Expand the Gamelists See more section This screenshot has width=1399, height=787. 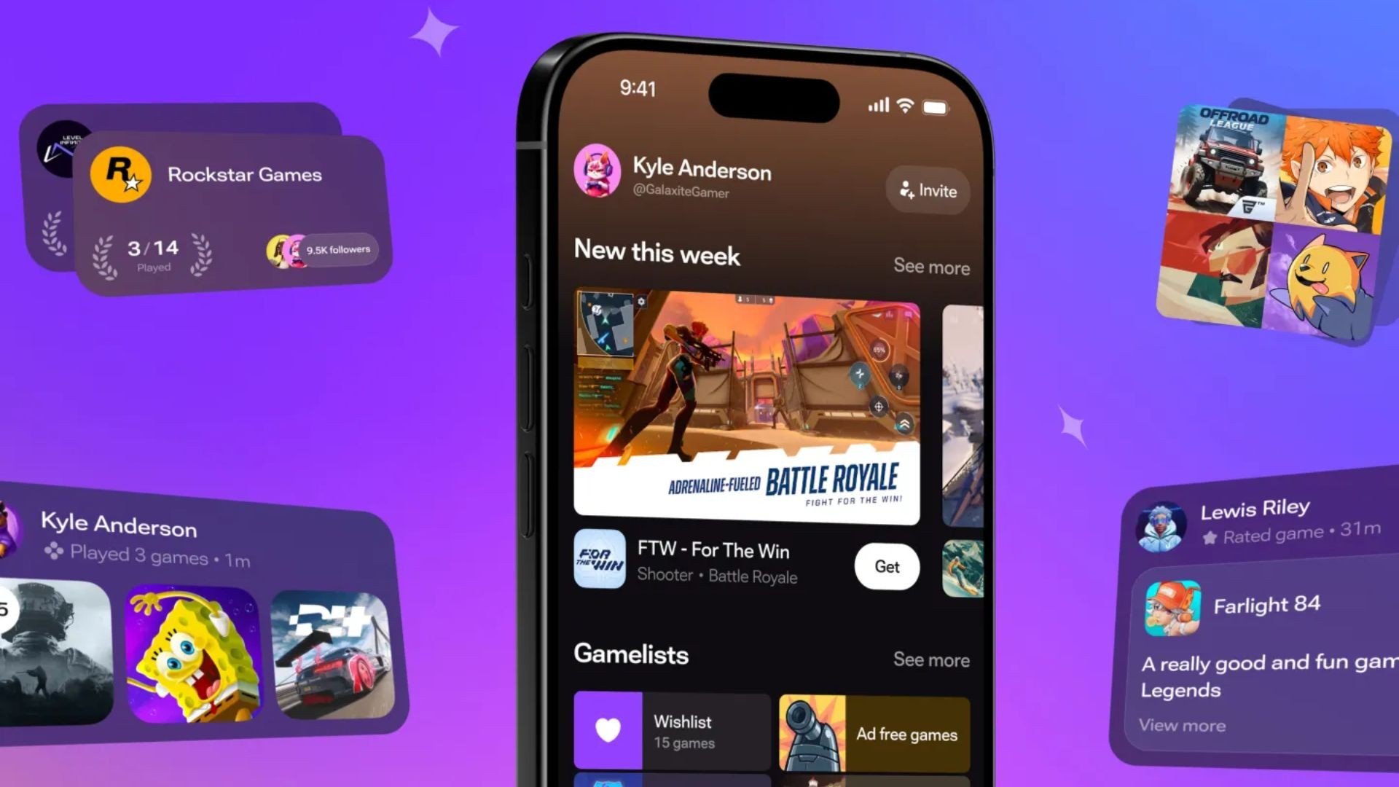pos(930,659)
